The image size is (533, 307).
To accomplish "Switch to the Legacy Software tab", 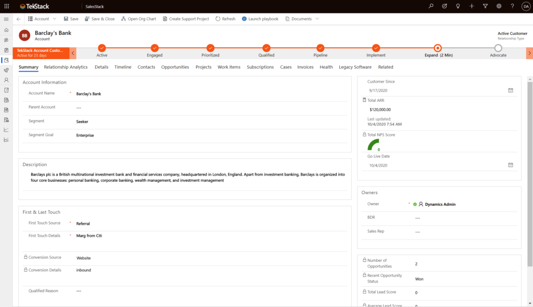I will (355, 67).
